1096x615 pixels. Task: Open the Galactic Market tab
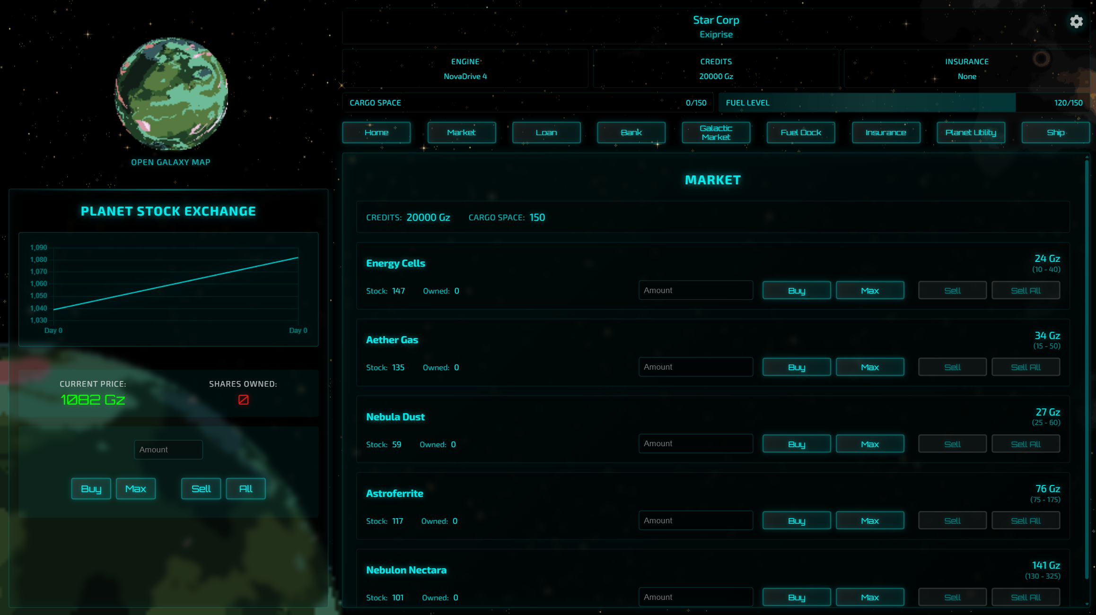click(x=716, y=132)
